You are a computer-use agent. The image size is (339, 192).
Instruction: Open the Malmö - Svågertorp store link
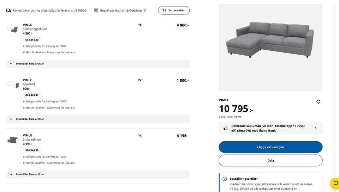tap(128, 11)
